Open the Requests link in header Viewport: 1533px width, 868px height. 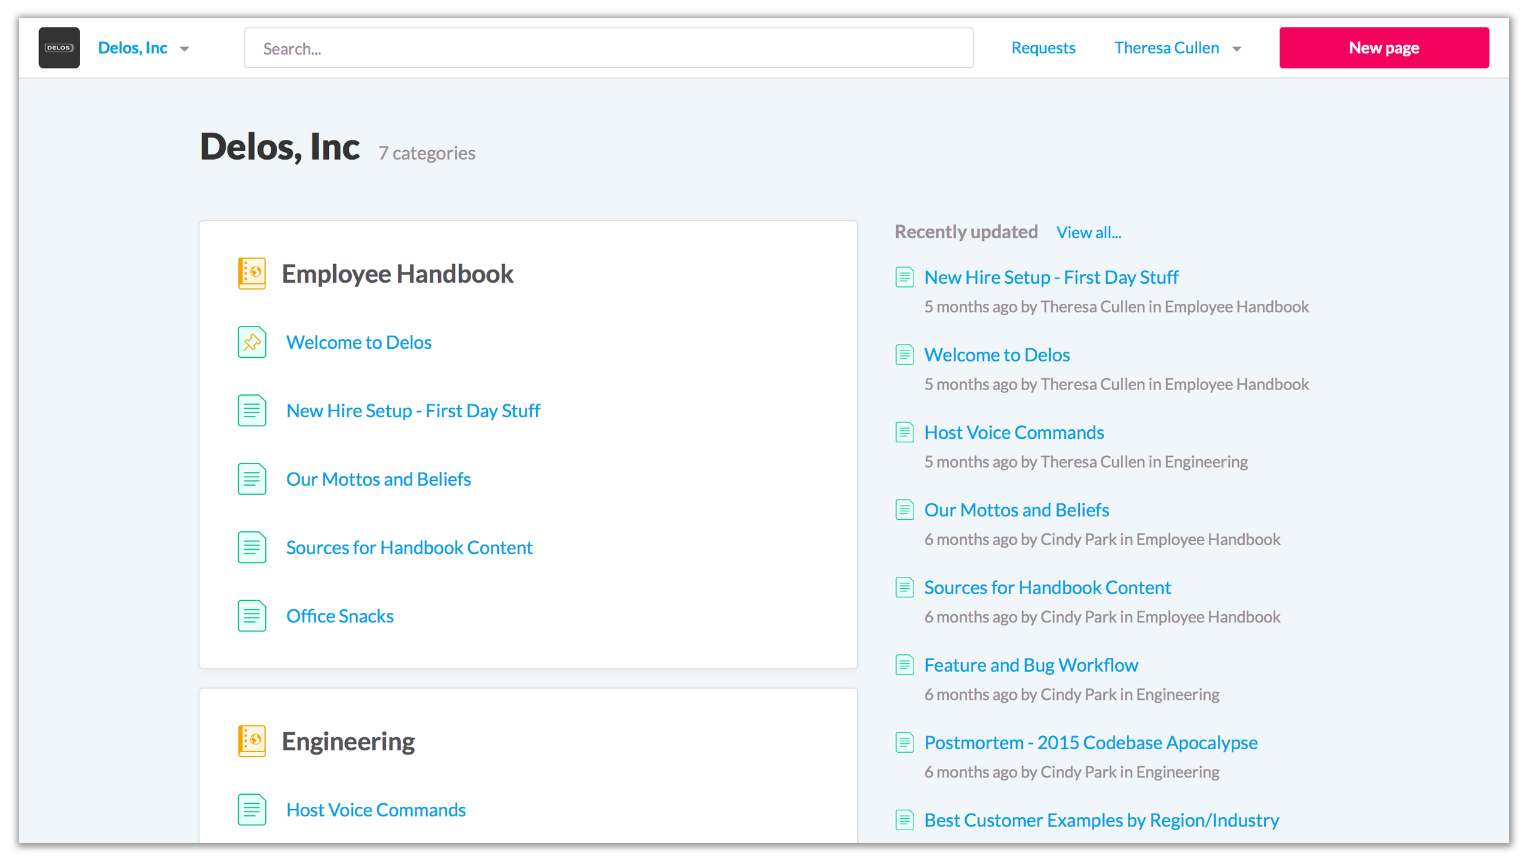1043,48
